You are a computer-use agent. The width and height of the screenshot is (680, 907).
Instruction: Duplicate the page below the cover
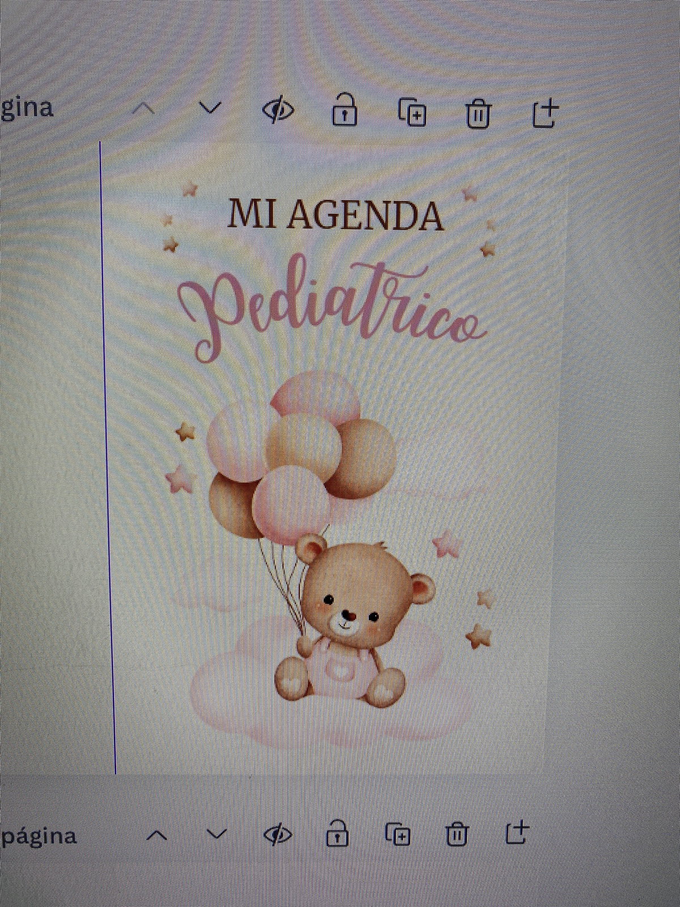[398, 834]
